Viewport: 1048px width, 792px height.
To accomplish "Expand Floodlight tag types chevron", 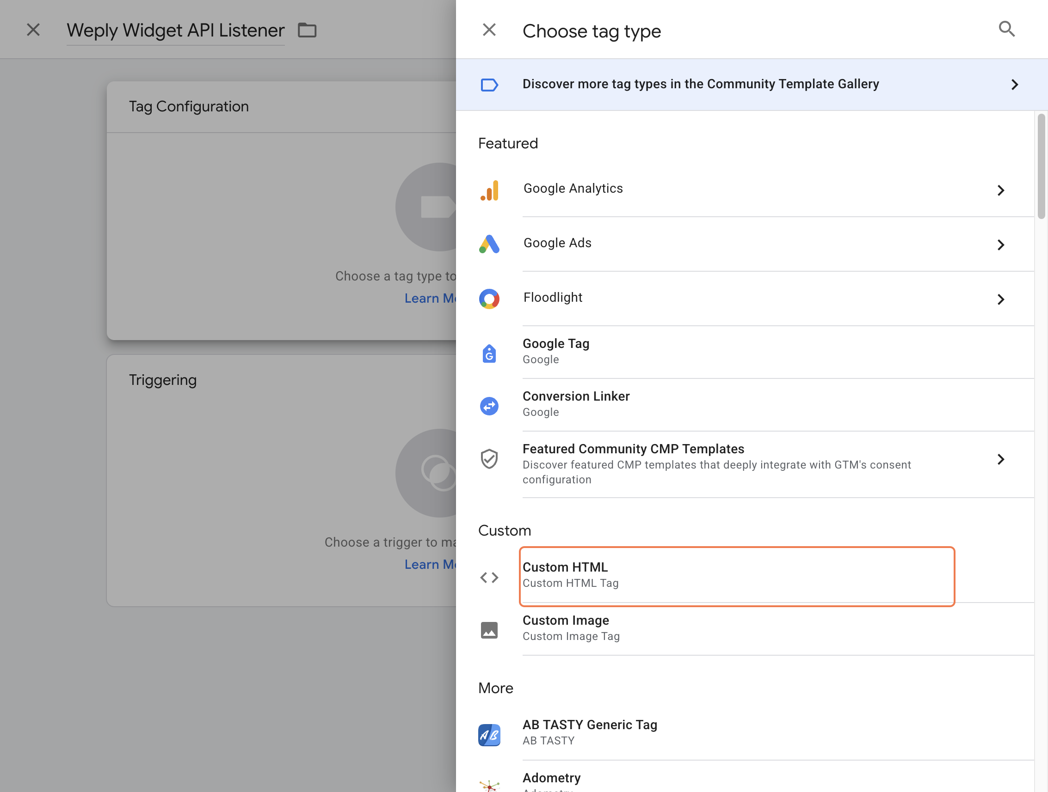I will [x=1000, y=299].
